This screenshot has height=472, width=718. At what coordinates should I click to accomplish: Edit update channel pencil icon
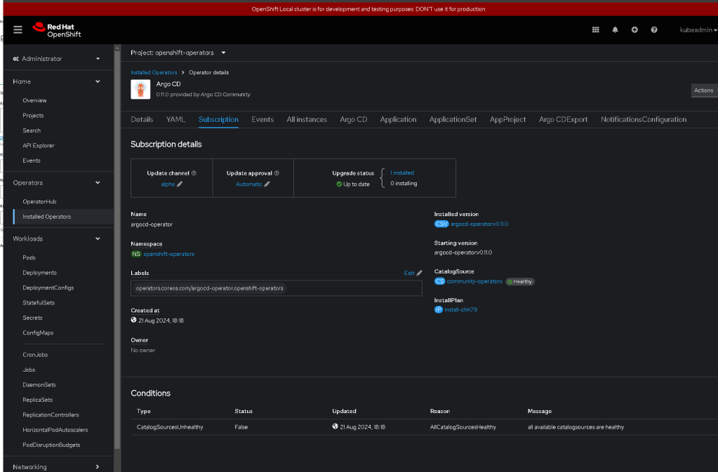(x=180, y=184)
